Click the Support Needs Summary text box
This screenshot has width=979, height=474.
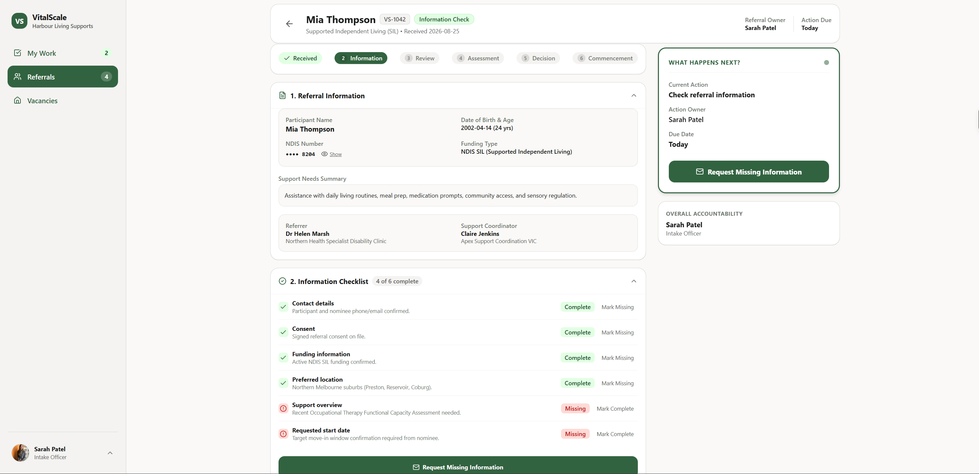[458, 196]
